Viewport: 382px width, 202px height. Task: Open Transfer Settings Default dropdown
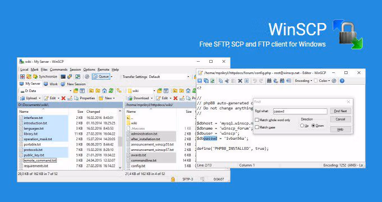tap(188, 77)
